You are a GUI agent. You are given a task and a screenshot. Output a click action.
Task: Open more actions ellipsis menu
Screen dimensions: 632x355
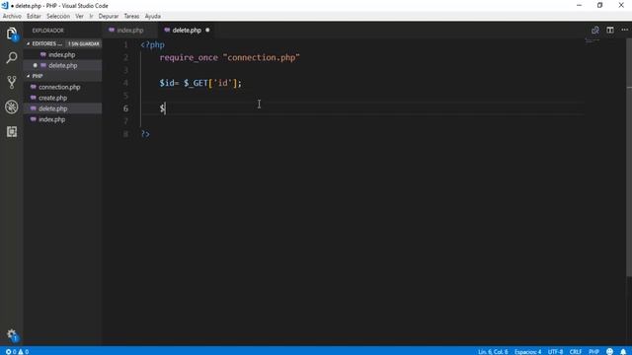point(624,31)
